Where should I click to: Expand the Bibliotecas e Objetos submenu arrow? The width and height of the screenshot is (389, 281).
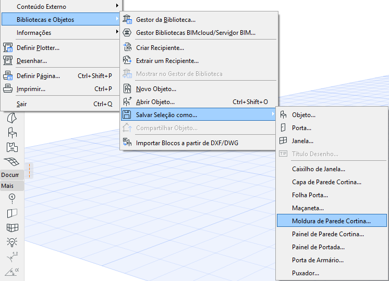tap(117, 19)
